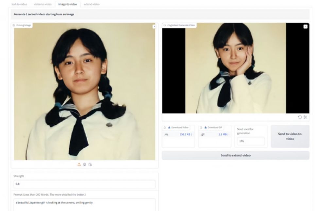Click the 'Generate 6 second videos' description text
Image resolution: width=327 pixels, height=211 pixels.
tap(44, 14)
